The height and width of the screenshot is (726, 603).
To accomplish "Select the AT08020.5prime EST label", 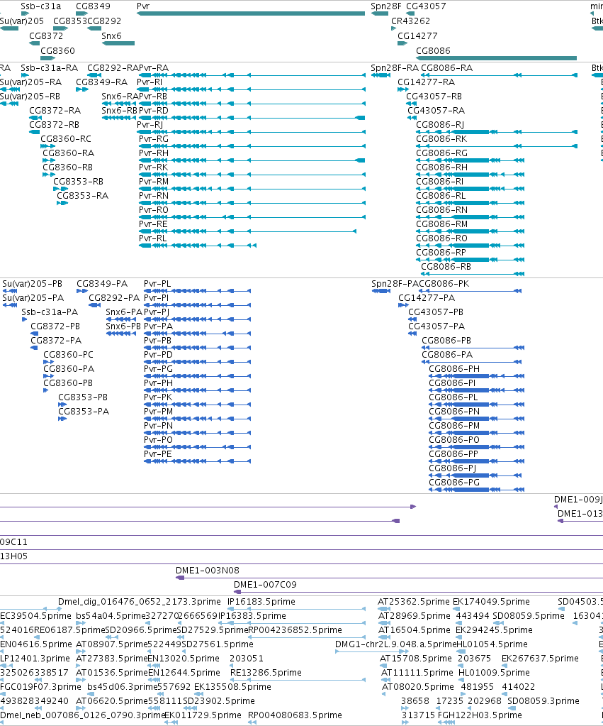I will pos(417,687).
